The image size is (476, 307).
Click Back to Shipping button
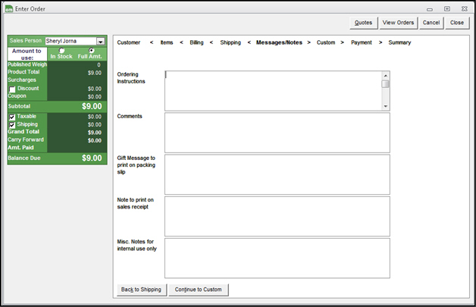[x=140, y=290]
